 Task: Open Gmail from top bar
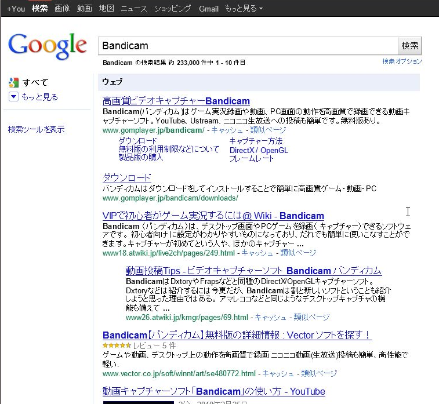click(209, 9)
